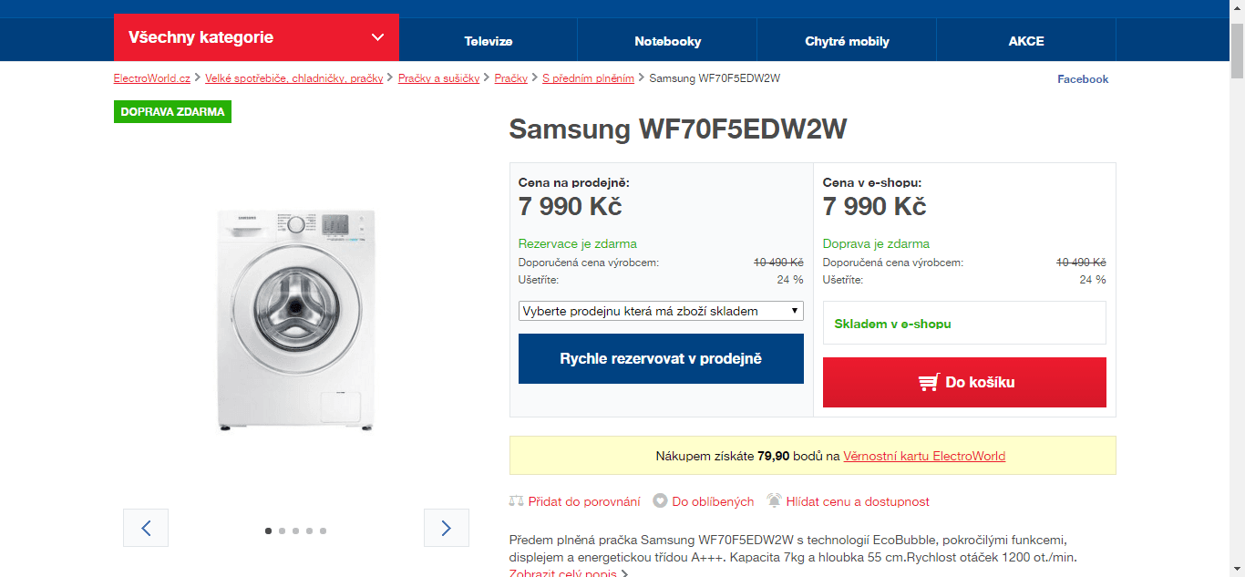Expand the Všechny kategorie menu
The width and height of the screenshot is (1245, 577).
point(255,37)
